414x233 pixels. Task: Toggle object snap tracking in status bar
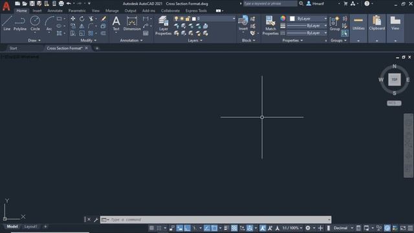[x=207, y=228]
